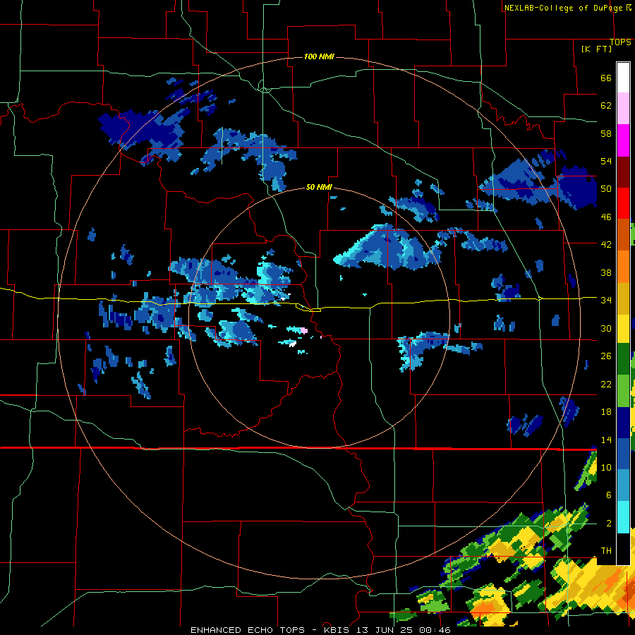Click the legend value 26
The width and height of the screenshot is (635, 635).
tap(606, 356)
